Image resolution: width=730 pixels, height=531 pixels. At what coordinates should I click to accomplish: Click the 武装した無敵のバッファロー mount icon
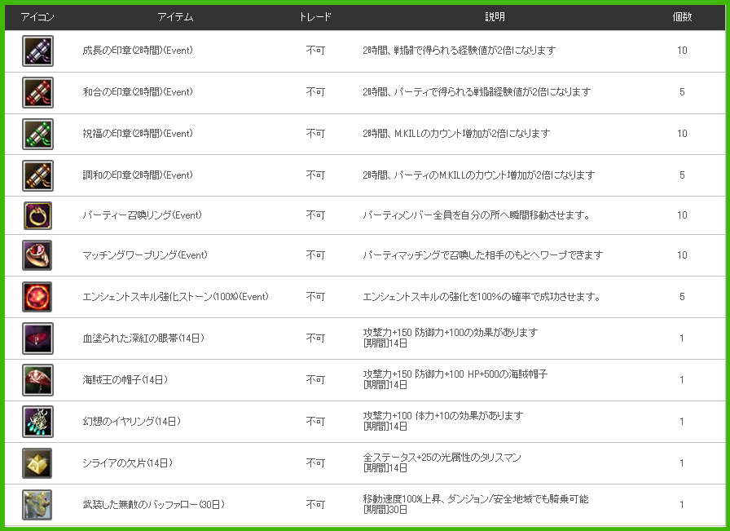click(x=37, y=504)
